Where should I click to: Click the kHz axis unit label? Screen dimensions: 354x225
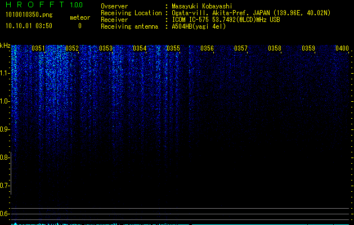point(5,46)
